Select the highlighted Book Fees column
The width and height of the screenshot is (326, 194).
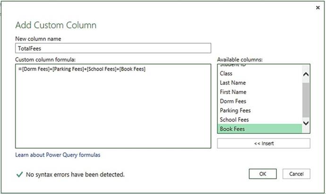pos(232,129)
